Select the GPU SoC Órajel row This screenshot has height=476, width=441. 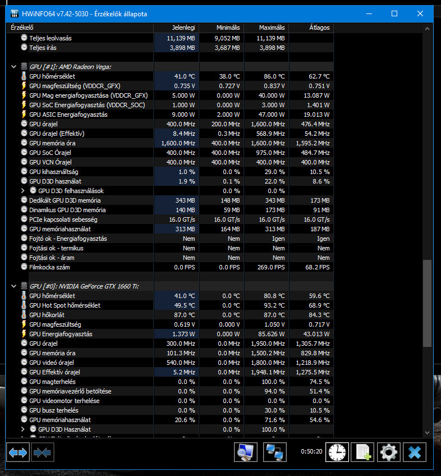tap(170, 152)
